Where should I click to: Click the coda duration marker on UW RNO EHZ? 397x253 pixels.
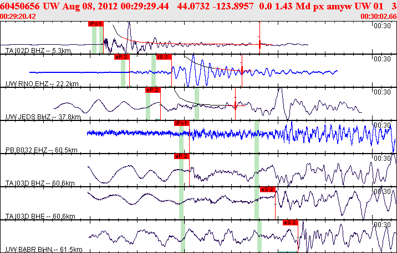click(x=242, y=70)
